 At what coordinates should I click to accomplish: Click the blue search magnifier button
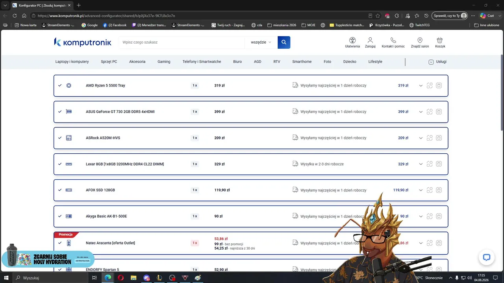pyautogui.click(x=284, y=42)
